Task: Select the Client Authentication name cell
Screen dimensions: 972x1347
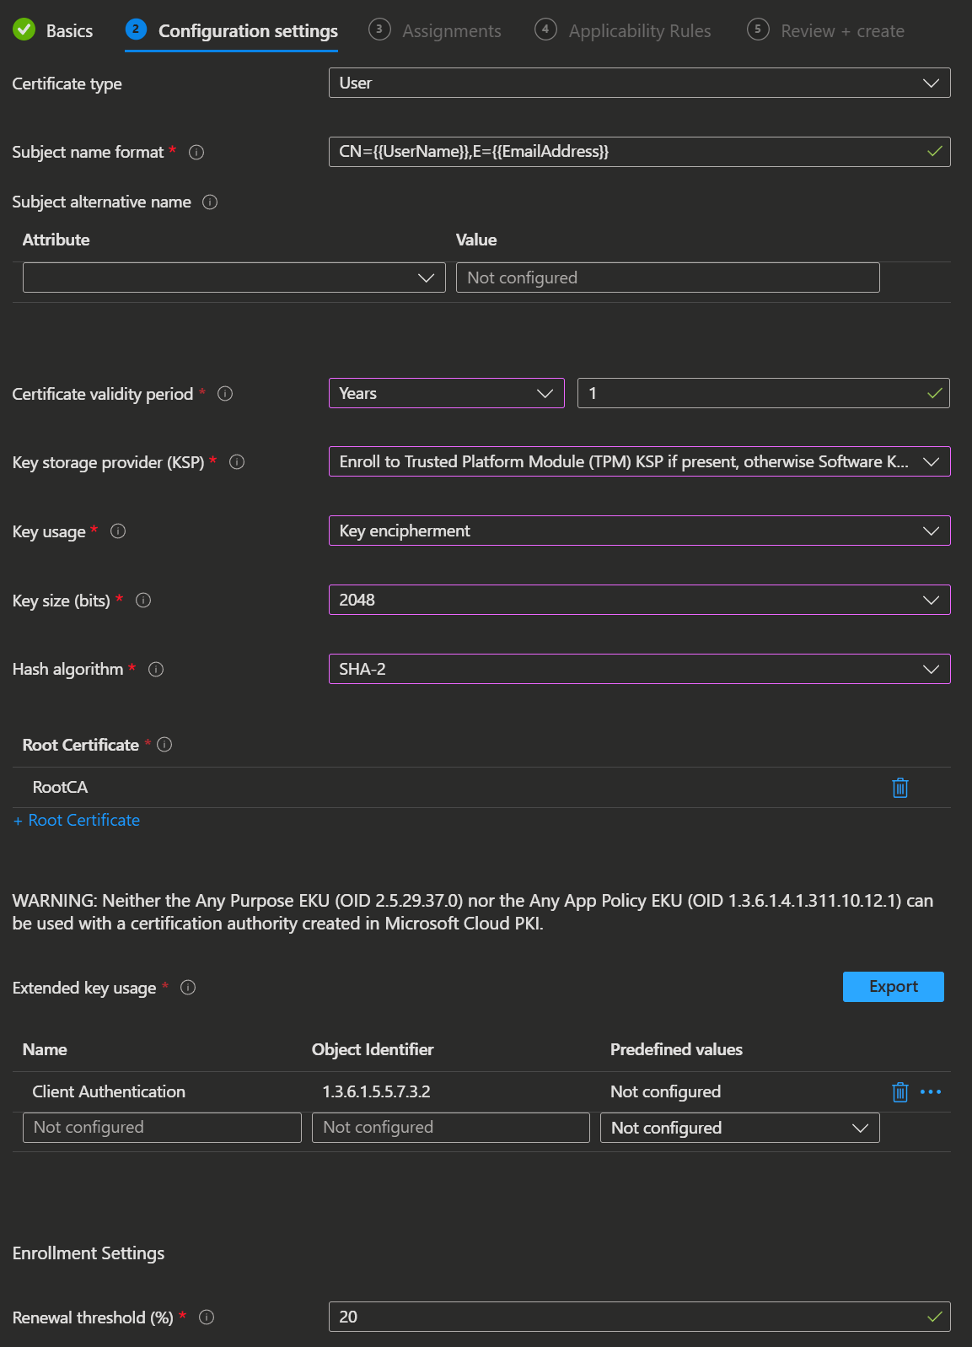Action: [x=109, y=1092]
